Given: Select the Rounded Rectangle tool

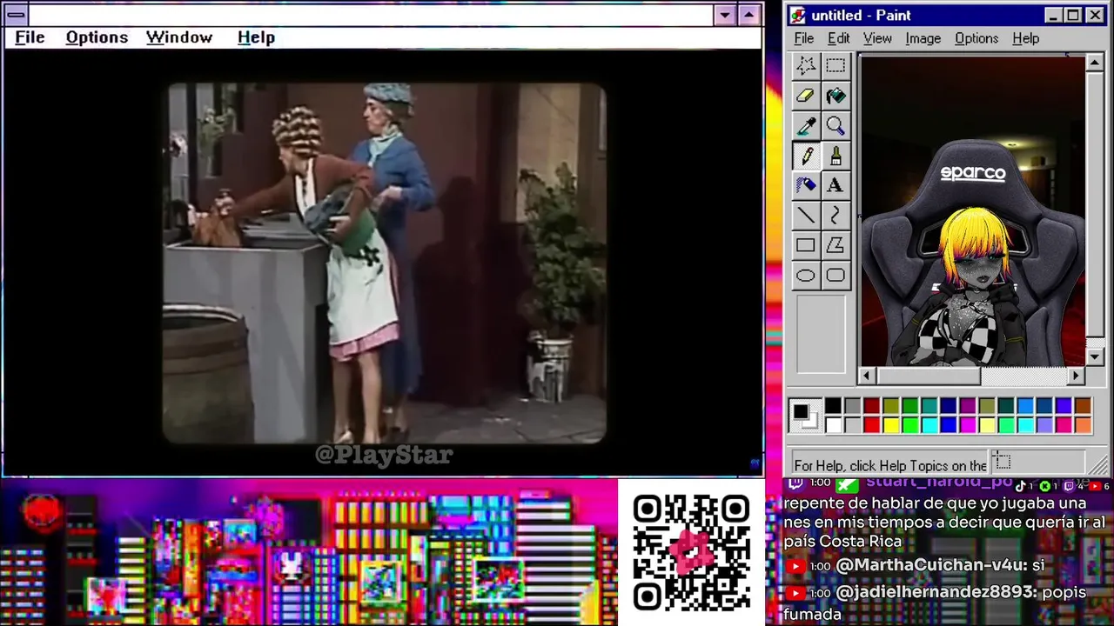Looking at the screenshot, I should click(x=835, y=276).
